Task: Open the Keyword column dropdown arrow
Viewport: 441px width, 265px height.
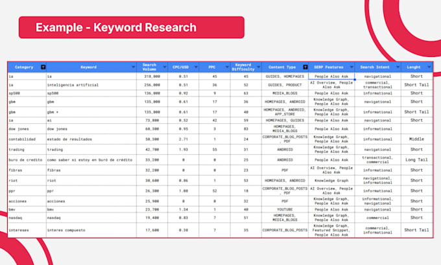Action: tap(134, 67)
